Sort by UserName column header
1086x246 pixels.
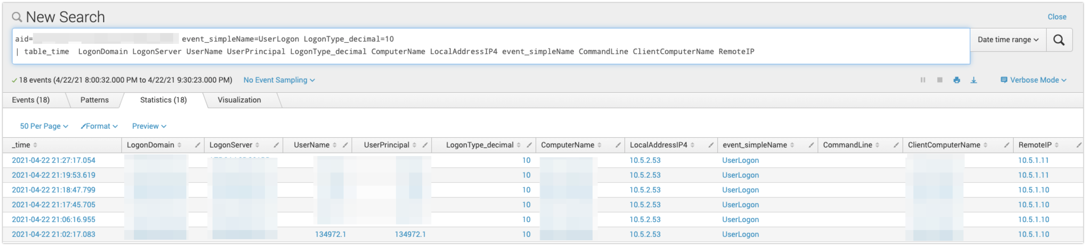coord(315,145)
